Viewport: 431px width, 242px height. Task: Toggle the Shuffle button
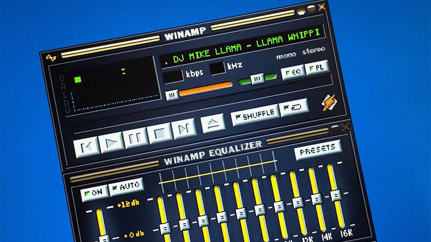[x=255, y=115]
